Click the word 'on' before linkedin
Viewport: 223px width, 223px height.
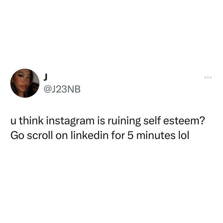[62, 136]
